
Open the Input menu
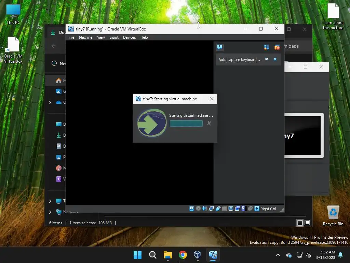tap(114, 37)
